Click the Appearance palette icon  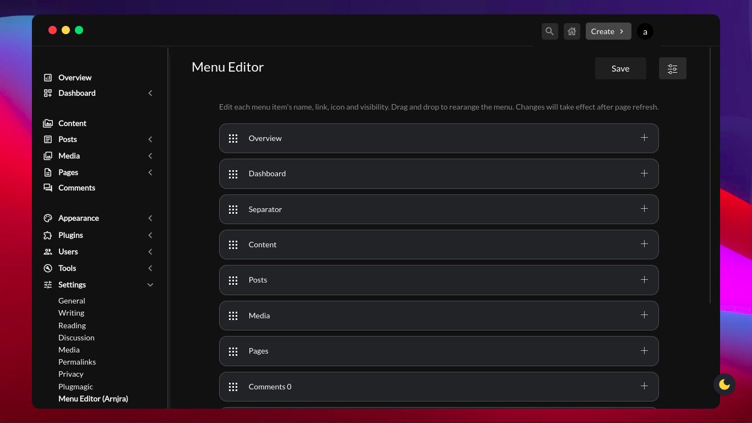point(48,218)
